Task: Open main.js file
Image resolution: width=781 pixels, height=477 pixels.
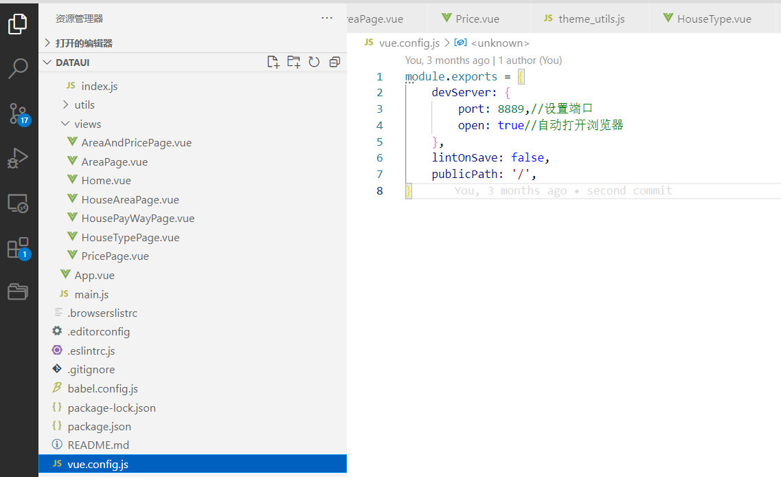Action: tap(193, 295)
